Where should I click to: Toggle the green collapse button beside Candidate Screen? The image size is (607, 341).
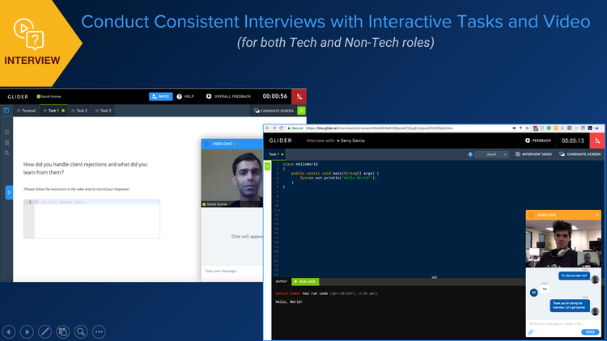point(301,110)
